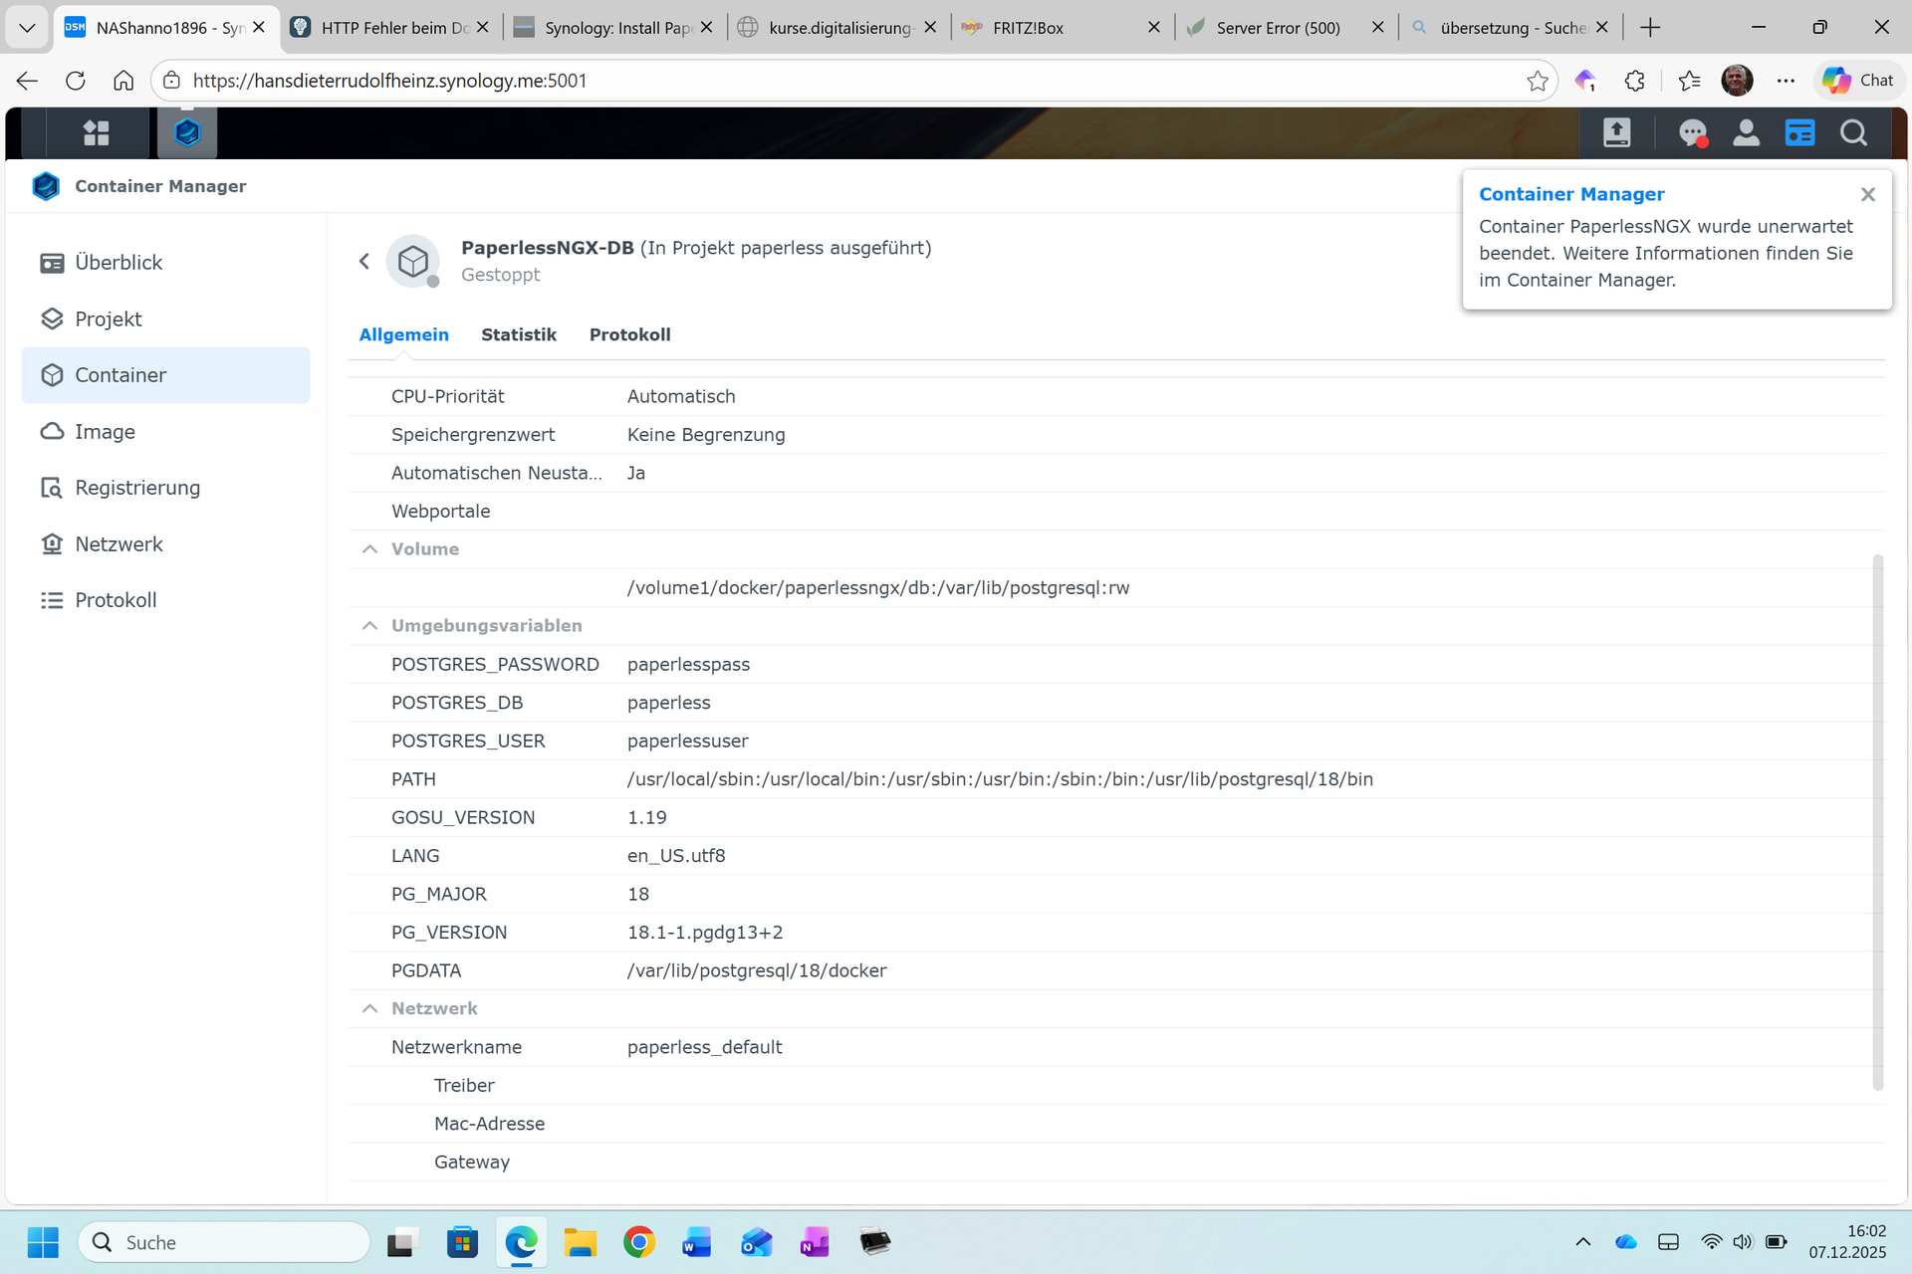The height and width of the screenshot is (1274, 1912).
Task: Collapse the Umgebungsvariablen section
Action: click(x=369, y=626)
